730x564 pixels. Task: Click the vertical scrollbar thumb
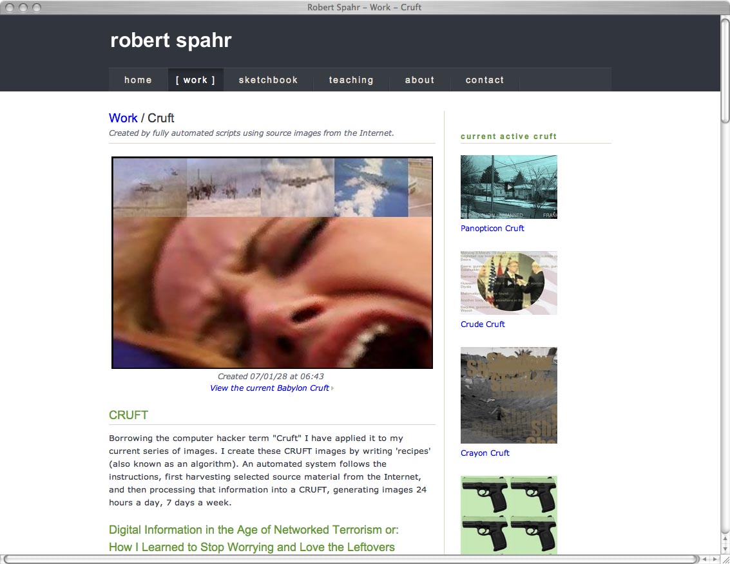coord(725,70)
